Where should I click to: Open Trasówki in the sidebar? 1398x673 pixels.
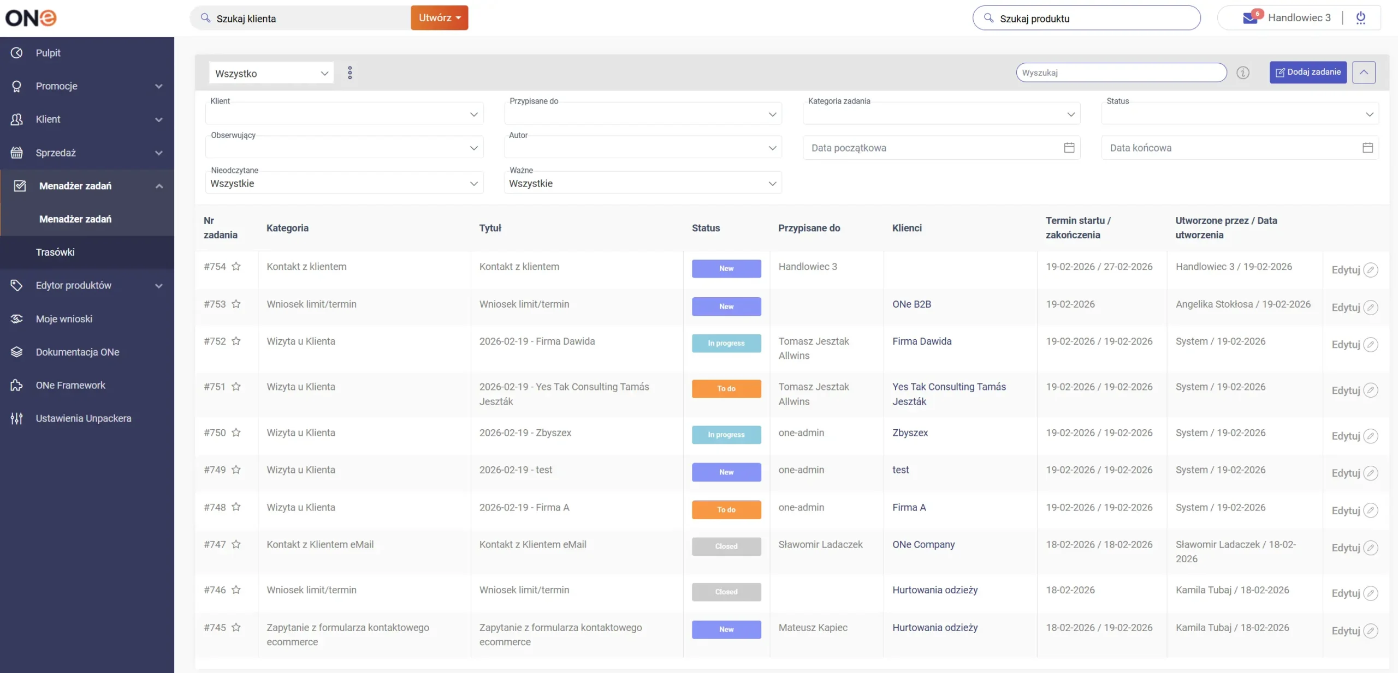pyautogui.click(x=55, y=252)
